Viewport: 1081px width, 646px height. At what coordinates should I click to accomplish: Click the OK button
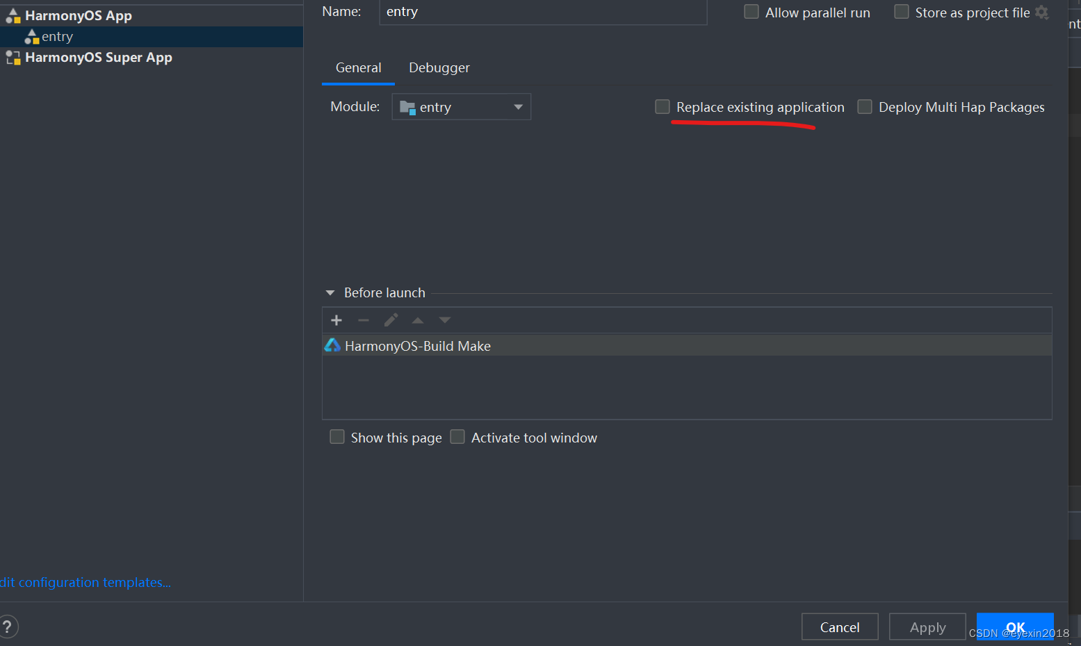(1015, 627)
